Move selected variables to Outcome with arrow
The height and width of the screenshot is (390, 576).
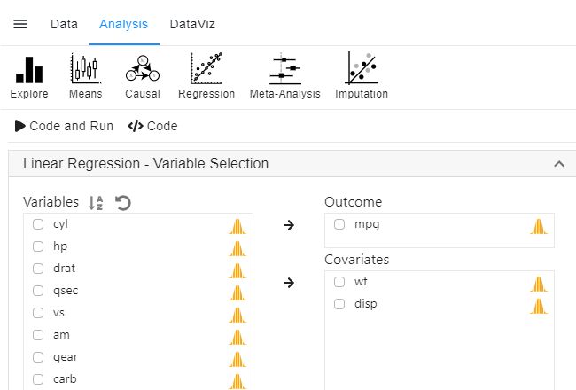coord(288,225)
